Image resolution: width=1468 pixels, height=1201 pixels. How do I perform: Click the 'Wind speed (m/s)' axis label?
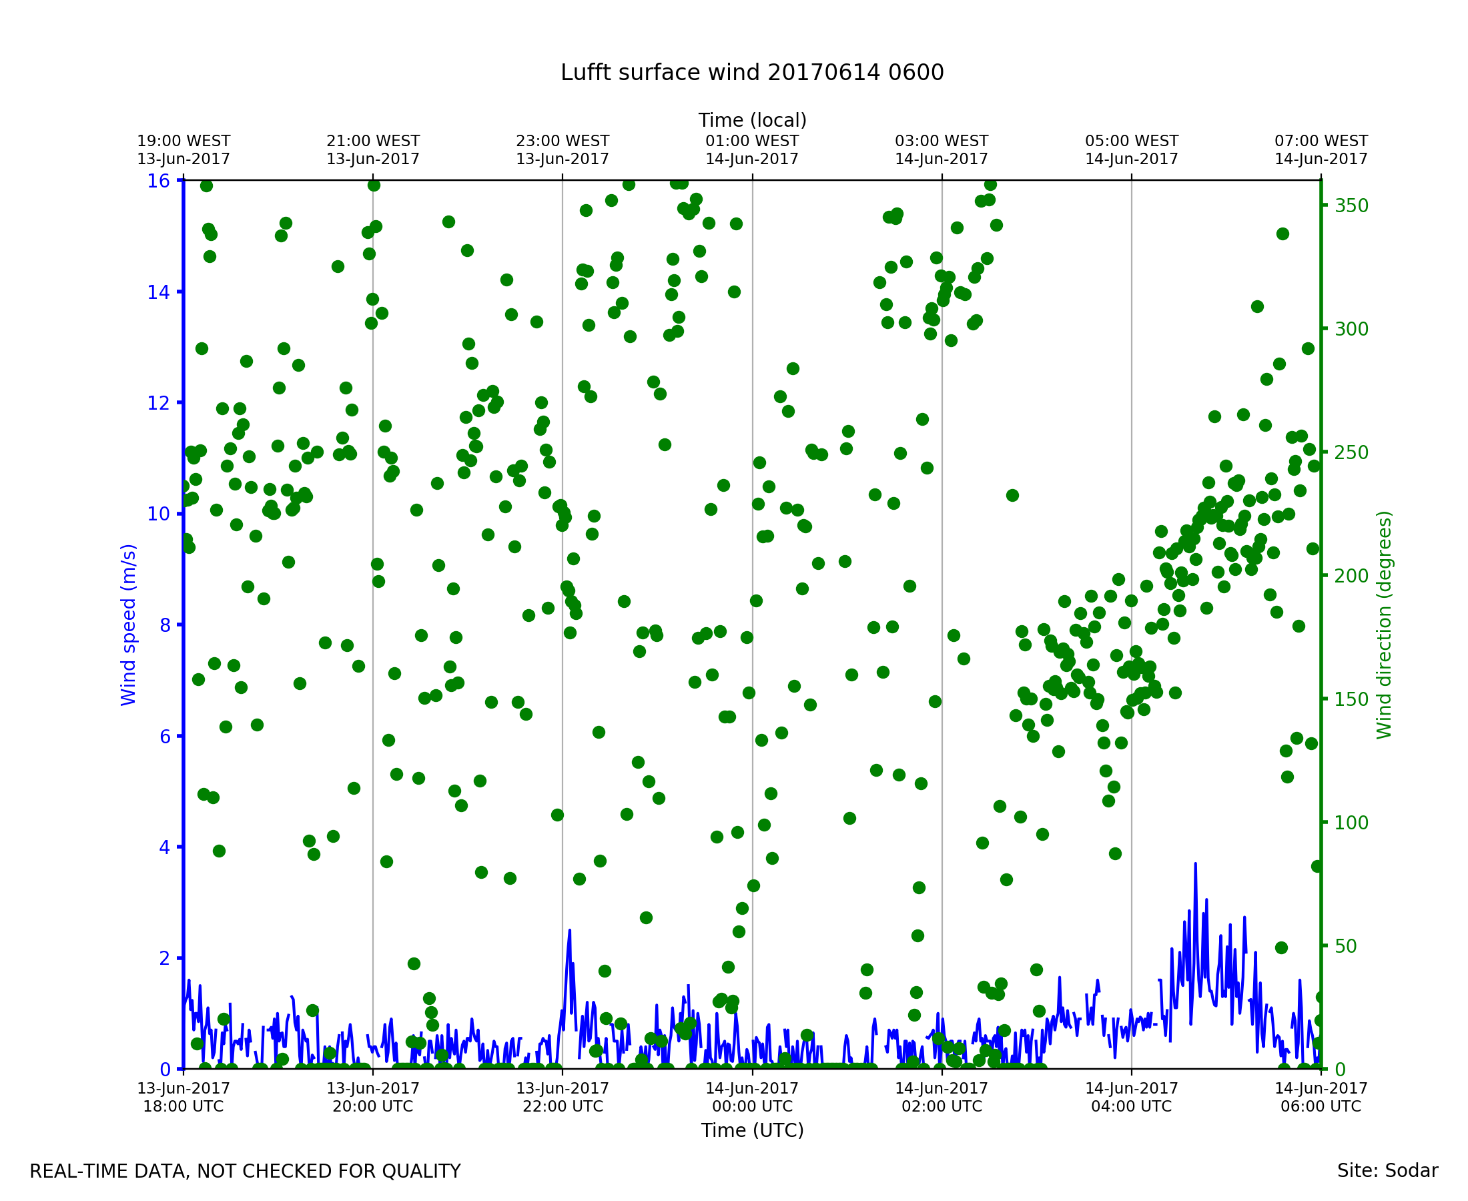[129, 625]
